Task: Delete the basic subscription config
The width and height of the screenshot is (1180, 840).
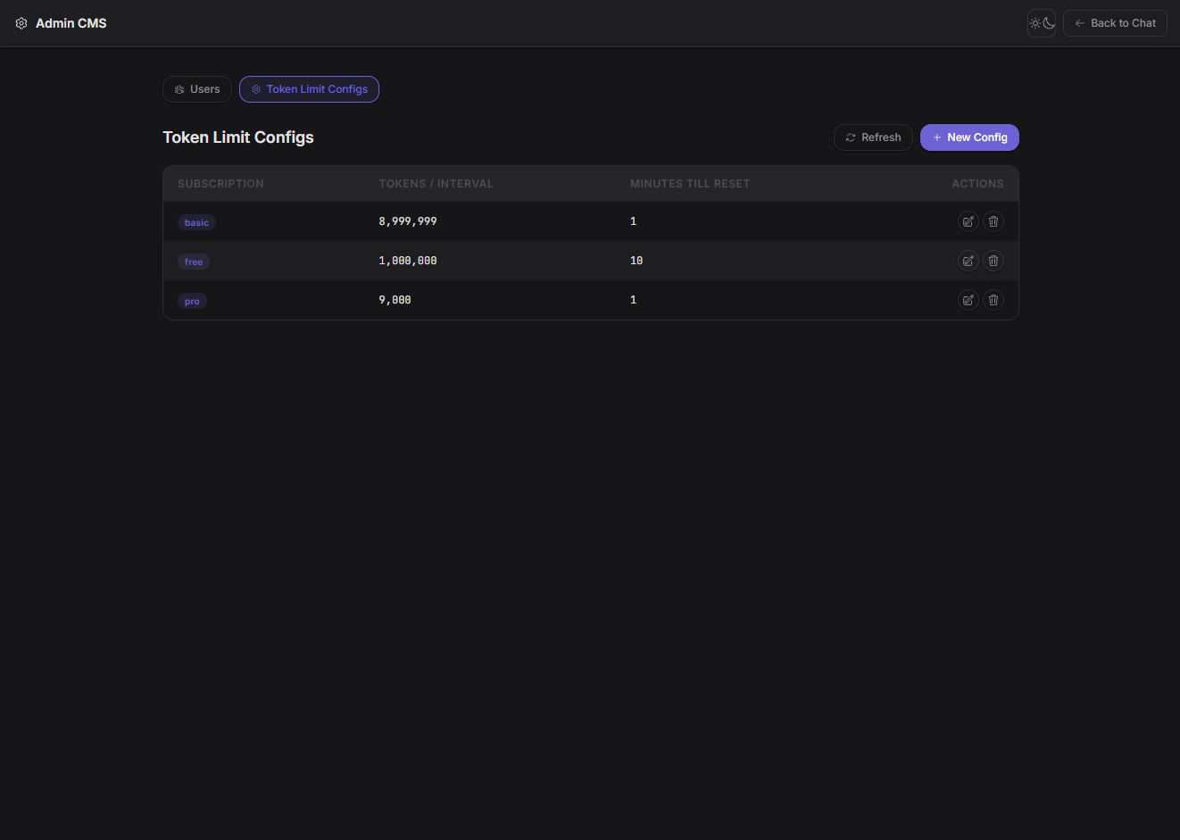Action: [x=993, y=221]
